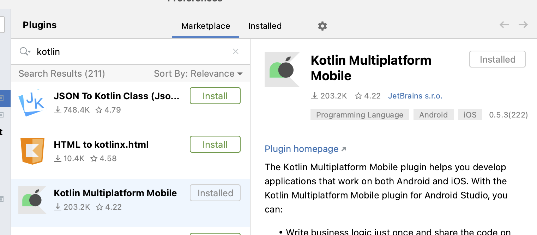Viewport: 537px width, 235px height.
Task: Select JSON To Kotlin Class row title
Action: click(117, 96)
